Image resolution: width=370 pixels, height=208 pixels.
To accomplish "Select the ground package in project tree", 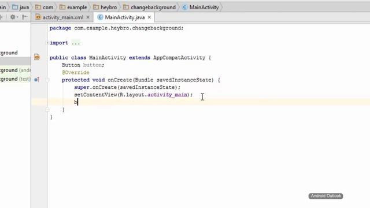I will coord(9,53).
